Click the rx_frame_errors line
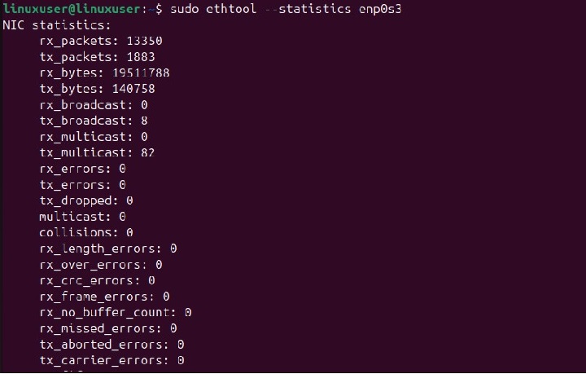 pyautogui.click(x=104, y=296)
